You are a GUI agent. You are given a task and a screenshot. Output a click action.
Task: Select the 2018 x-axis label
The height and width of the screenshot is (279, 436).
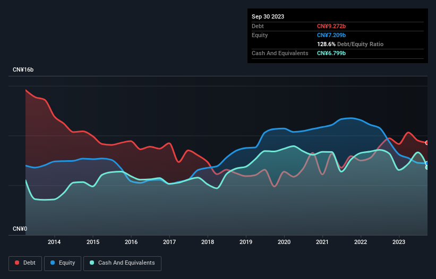coord(208,242)
